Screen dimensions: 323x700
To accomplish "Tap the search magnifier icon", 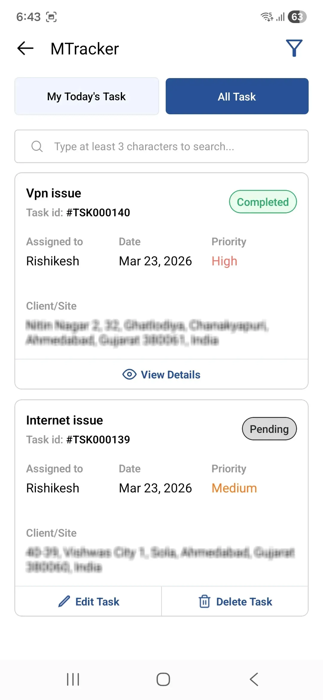I will point(37,147).
